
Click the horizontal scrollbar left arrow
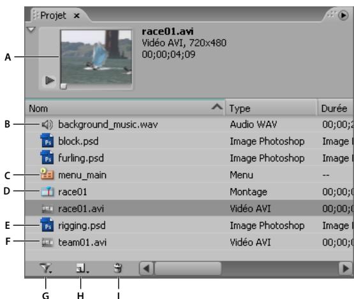click(x=147, y=268)
